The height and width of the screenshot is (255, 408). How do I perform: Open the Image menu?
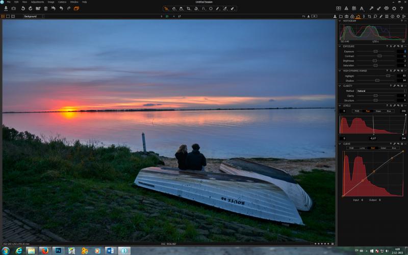pos(51,2)
